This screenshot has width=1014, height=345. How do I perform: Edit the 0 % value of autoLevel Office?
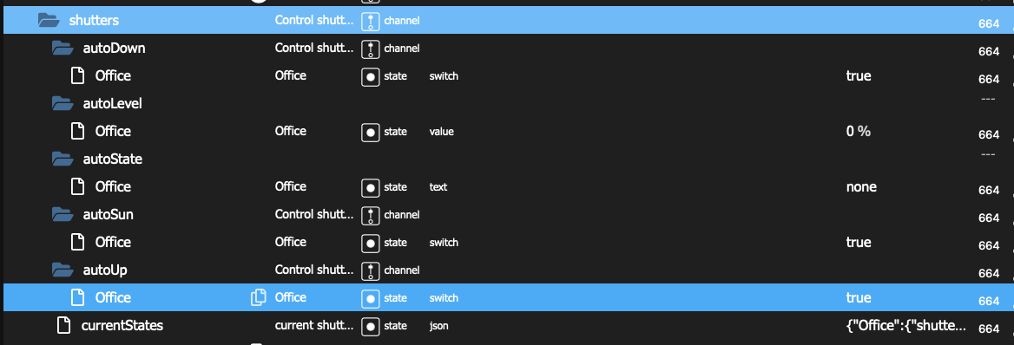(x=858, y=132)
